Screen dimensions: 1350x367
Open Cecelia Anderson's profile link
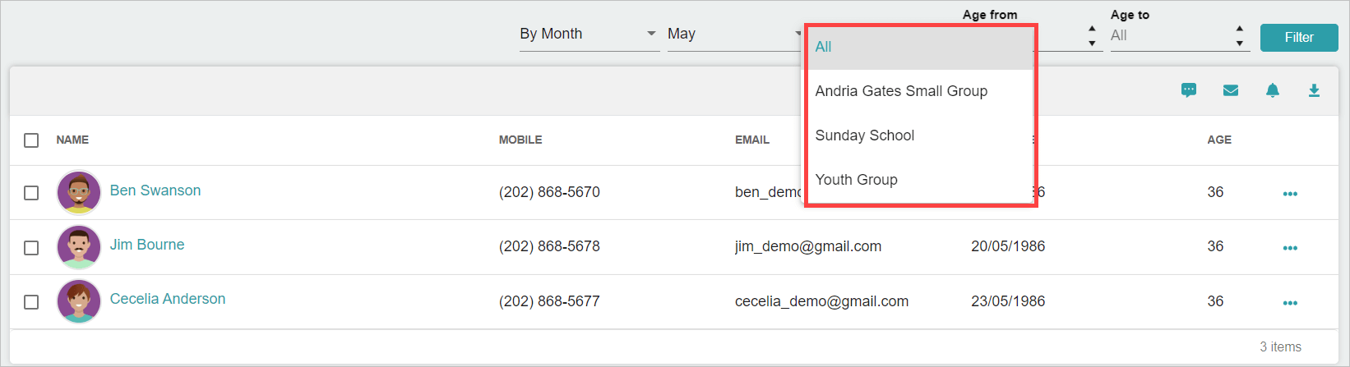(168, 299)
